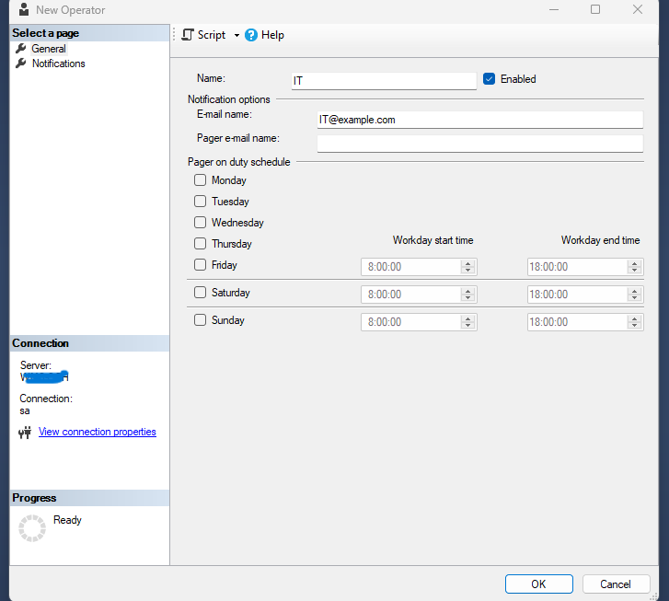Check the Monday pager duty checkbox

click(200, 180)
